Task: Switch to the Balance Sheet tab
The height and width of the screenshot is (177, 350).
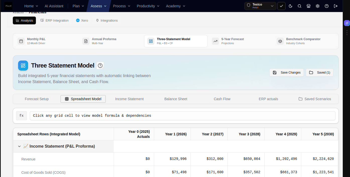Action: 176,99
